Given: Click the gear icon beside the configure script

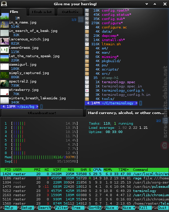Looking at the screenshot, I should (x=87, y=23).
